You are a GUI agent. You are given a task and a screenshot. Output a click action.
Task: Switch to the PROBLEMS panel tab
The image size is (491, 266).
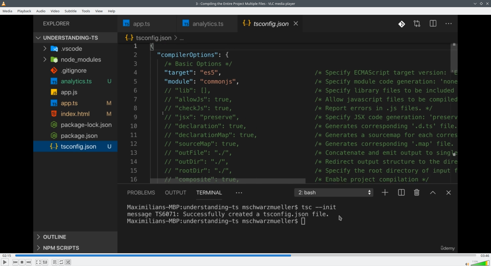pyautogui.click(x=141, y=193)
